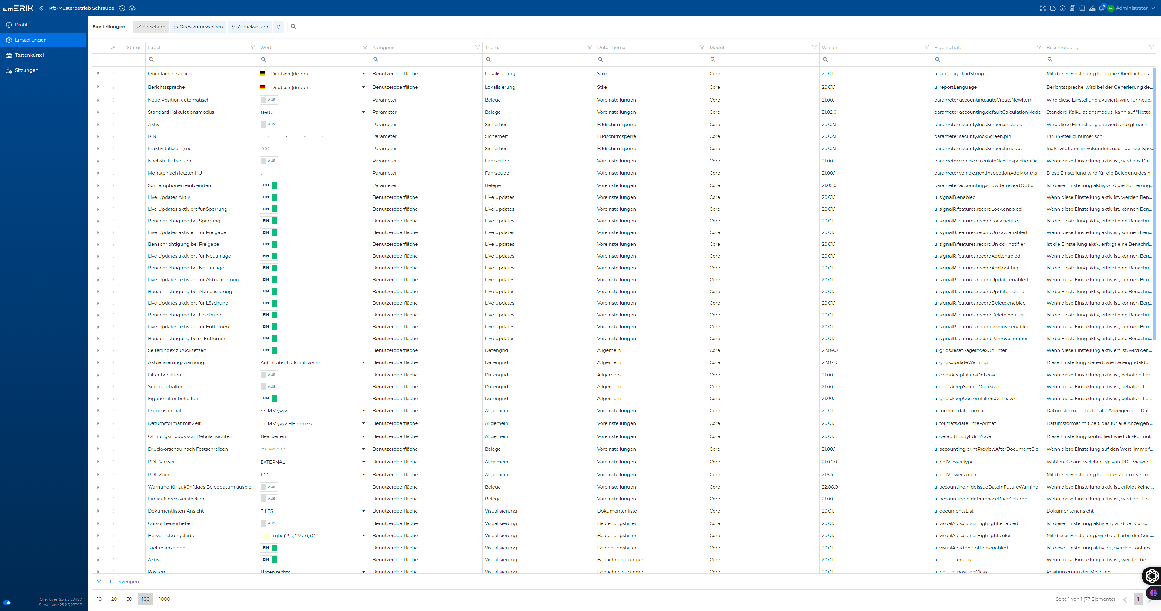Open the notifications bell showing 8 alerts

[1102, 8]
